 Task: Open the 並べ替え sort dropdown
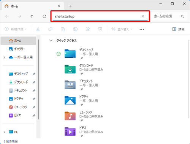click(x=122, y=29)
